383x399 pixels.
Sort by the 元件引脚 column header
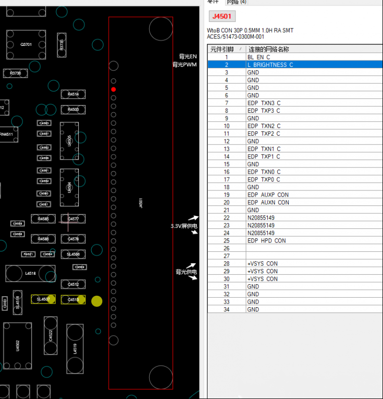(x=226, y=49)
